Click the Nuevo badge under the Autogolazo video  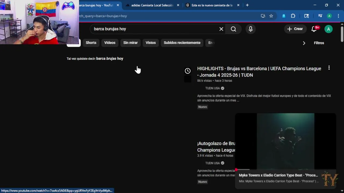(203, 182)
